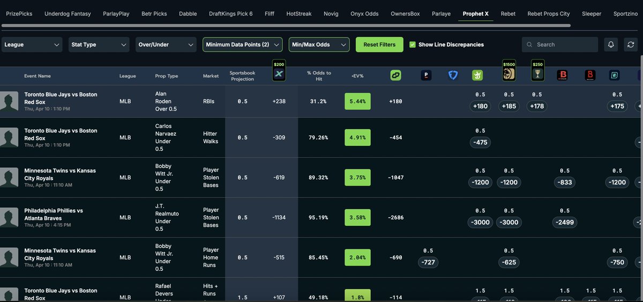Switch to the OwnersBox tab
The height and width of the screenshot is (302, 643).
point(405,13)
